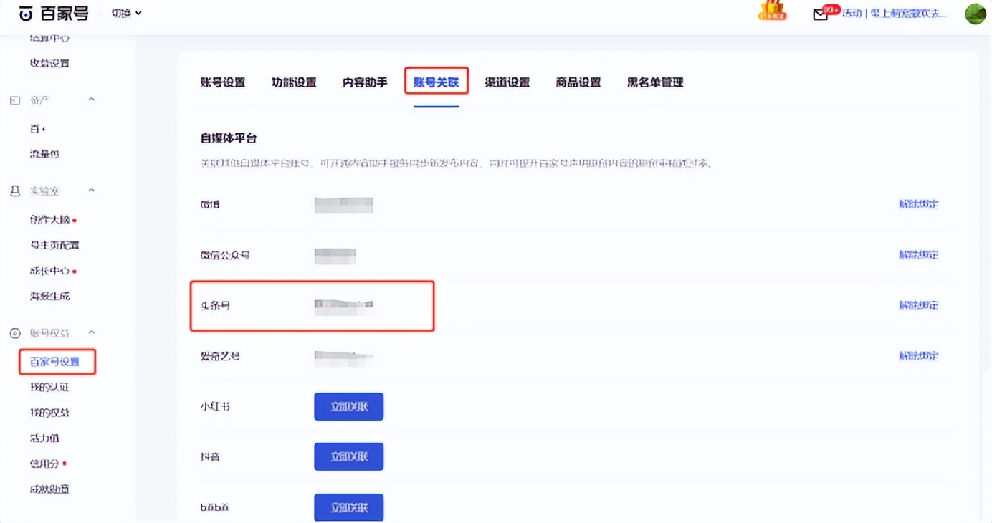The width and height of the screenshot is (992, 523).
Task: Open the gift rewards icon at top right
Action: coord(772,11)
